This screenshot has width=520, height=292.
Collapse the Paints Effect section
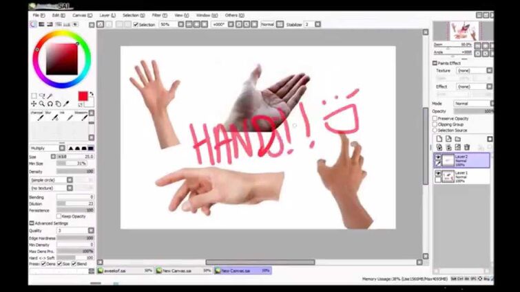tap(435, 63)
